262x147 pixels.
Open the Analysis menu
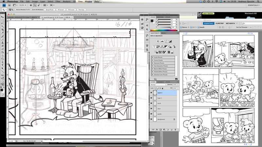click(x=66, y=1)
